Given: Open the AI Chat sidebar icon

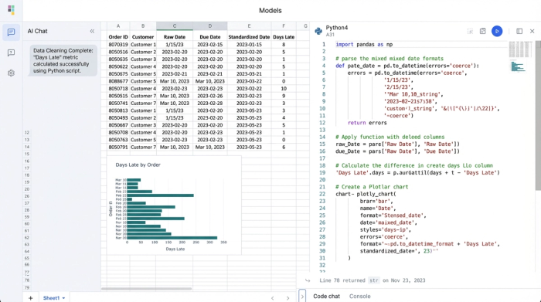Looking at the screenshot, I should pyautogui.click(x=11, y=32).
